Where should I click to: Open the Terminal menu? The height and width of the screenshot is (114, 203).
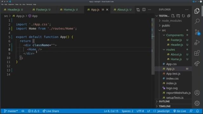[29, 4]
